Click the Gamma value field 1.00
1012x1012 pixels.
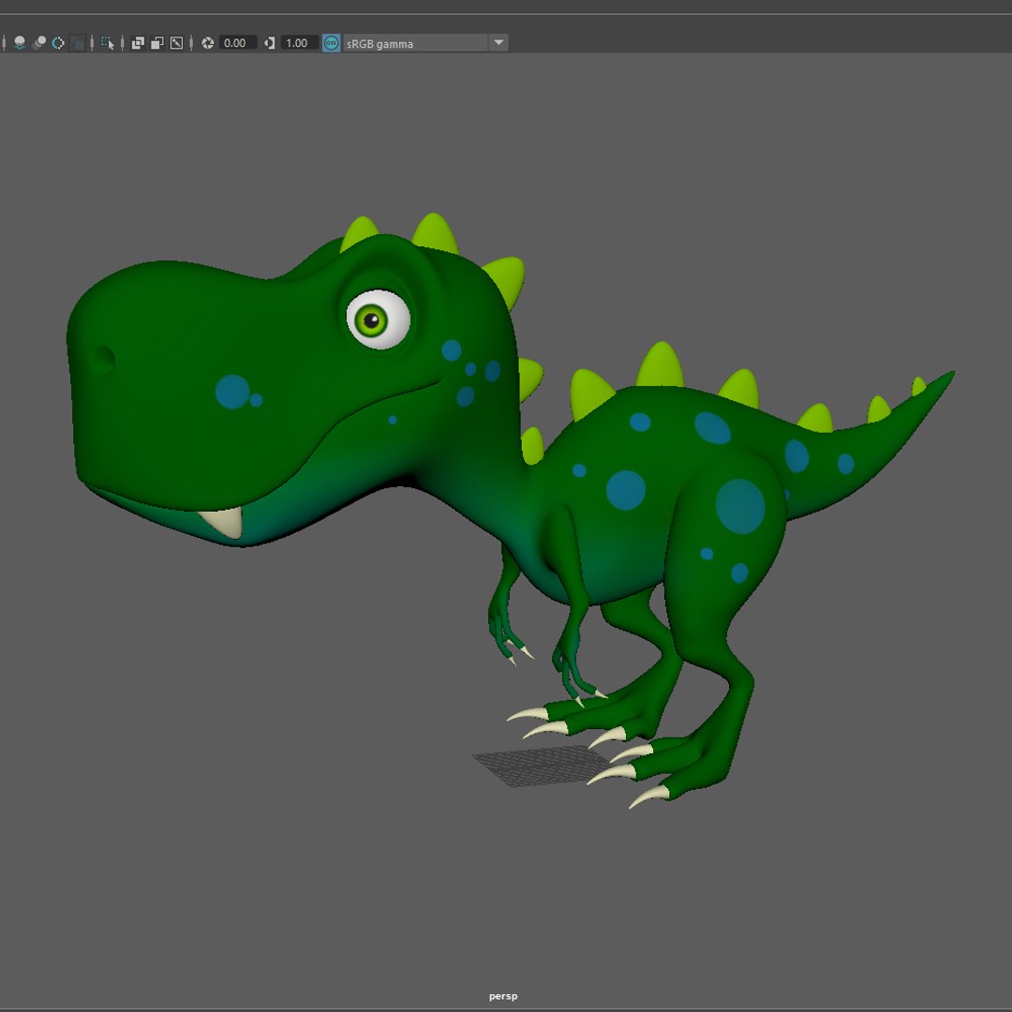[300, 43]
